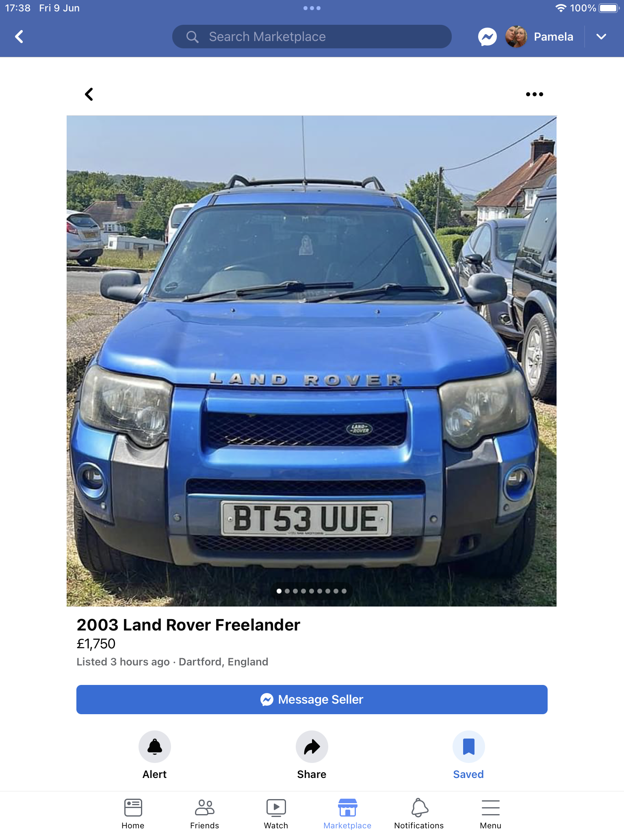Tap the Land Rover photo to enlarge
The image size is (624, 832).
click(x=312, y=361)
